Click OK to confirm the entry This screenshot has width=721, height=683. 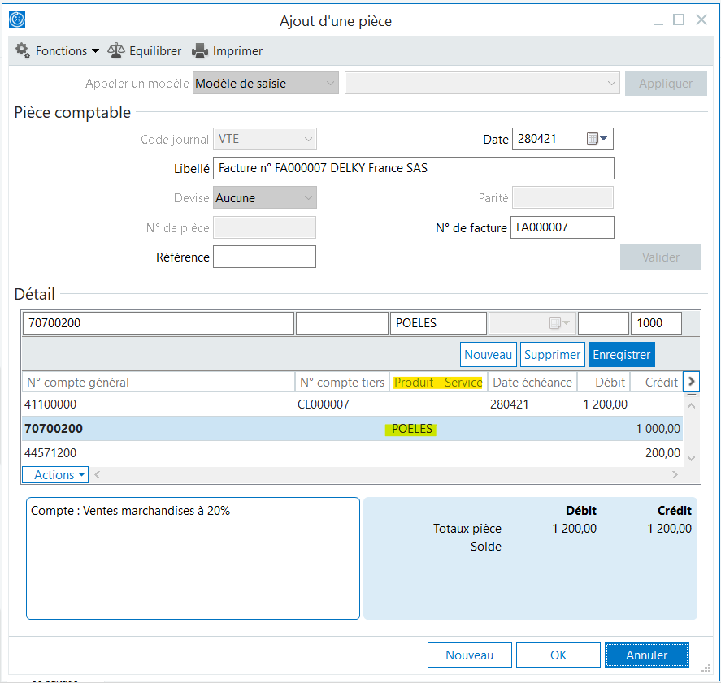(x=558, y=655)
